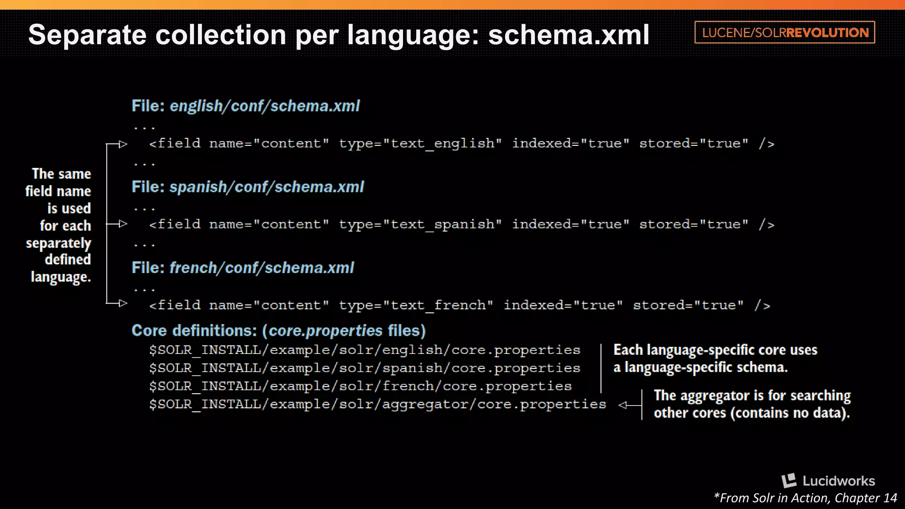Select the slide title 'Separate collection per language: schema.xml'
This screenshot has height=509, width=905.
tap(339, 35)
